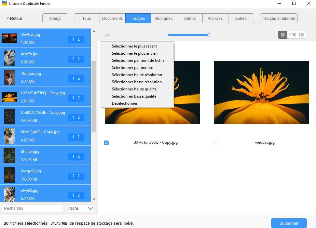
Task: Uncheck the UXHvTuh730Q - Copy.jpg checkbox
Action: tap(106, 143)
